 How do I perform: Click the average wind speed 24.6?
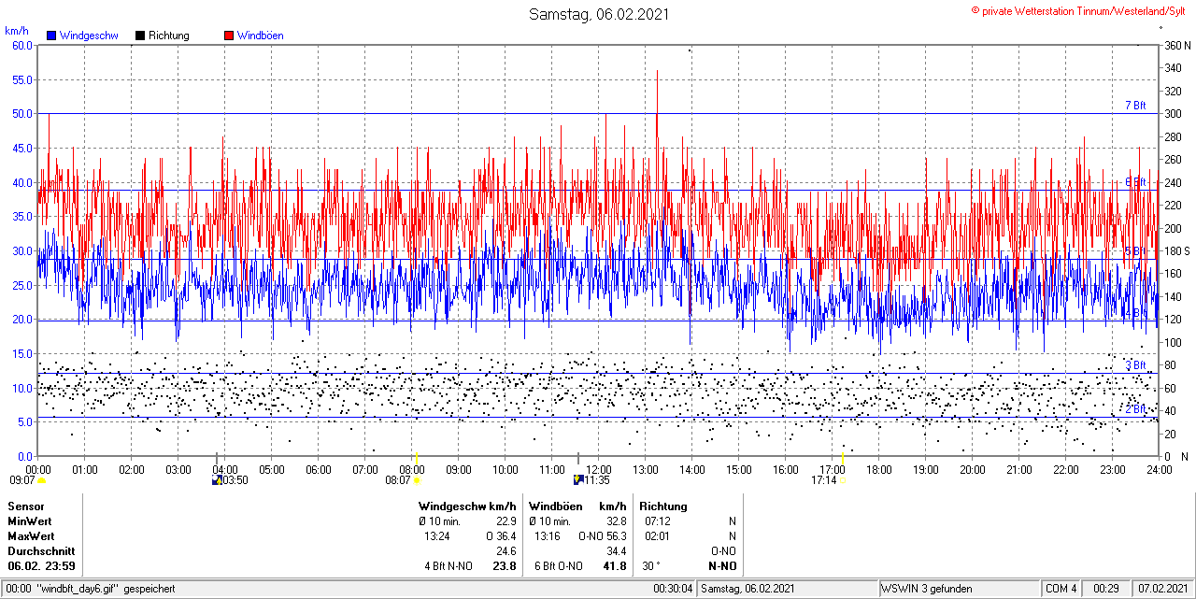click(506, 551)
